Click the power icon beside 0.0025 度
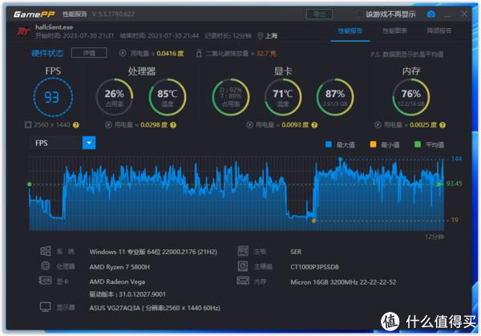The width and height of the screenshot is (481, 336). 378,125
